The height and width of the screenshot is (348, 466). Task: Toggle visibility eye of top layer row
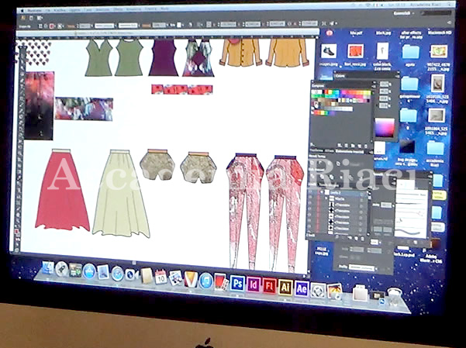311,192
